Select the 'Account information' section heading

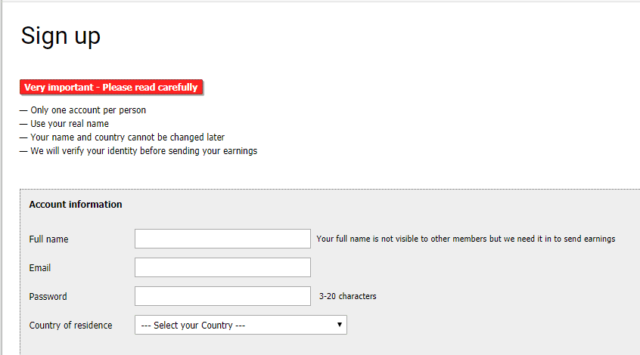click(x=76, y=205)
